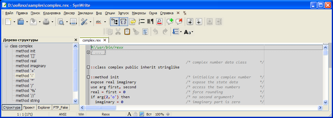Image resolution: width=333 pixels, height=118 pixels.
Task: Open the Справка menu
Action: (167, 13)
